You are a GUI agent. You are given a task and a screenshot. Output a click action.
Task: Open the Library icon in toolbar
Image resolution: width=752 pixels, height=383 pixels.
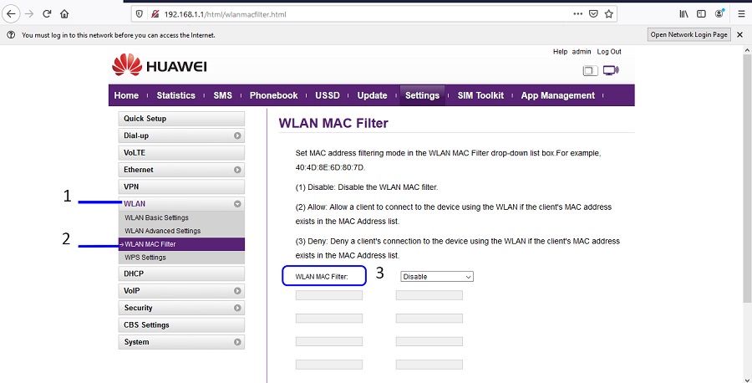pos(683,14)
